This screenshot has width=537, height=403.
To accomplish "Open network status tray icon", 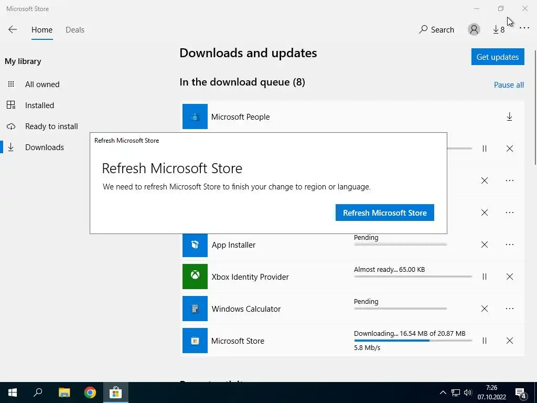I will click(456, 393).
